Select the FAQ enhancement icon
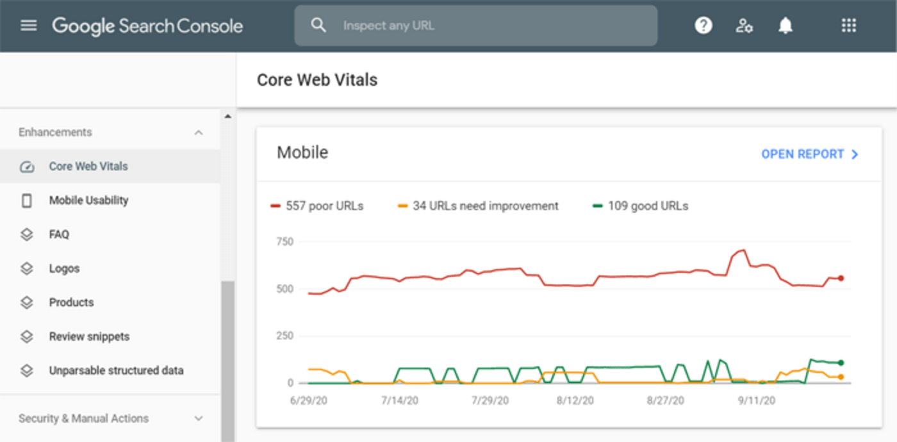The width and height of the screenshot is (897, 442). coord(26,234)
